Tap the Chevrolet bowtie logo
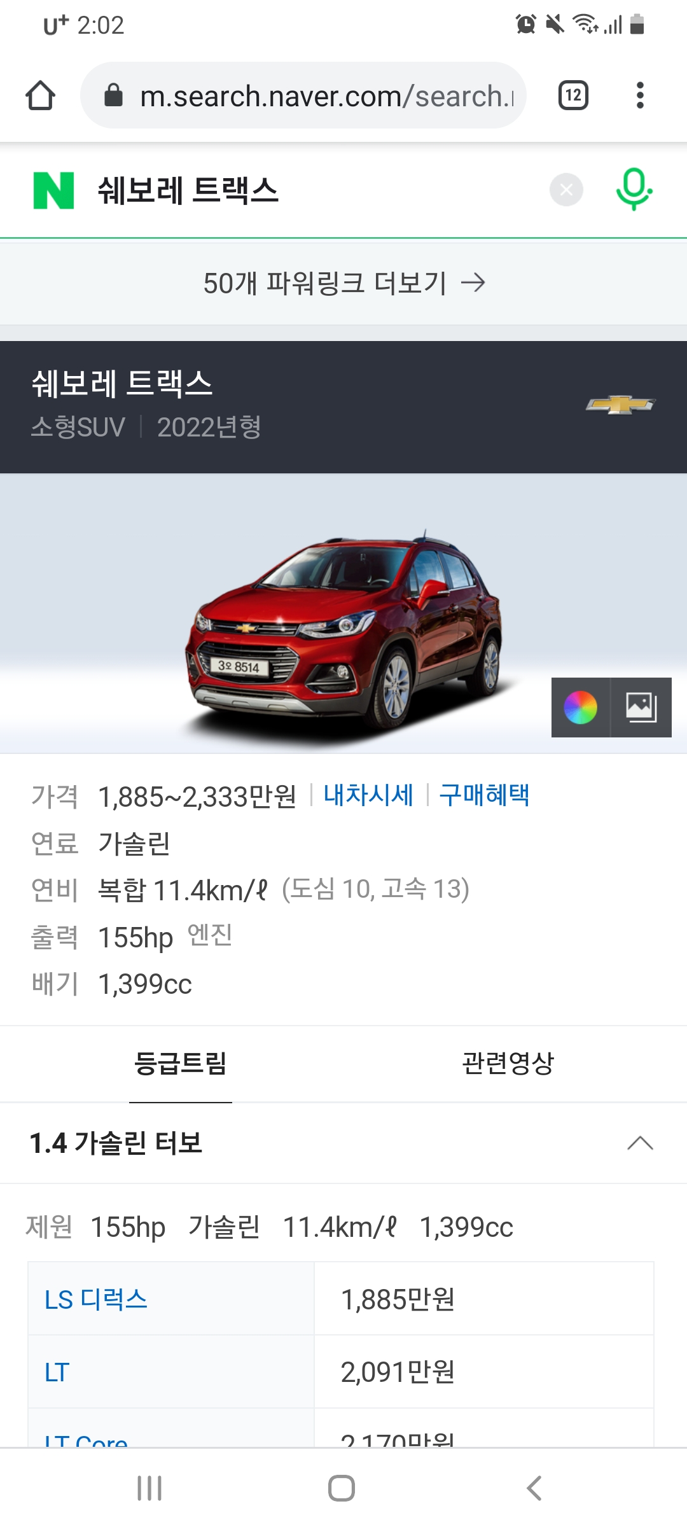 click(x=620, y=405)
